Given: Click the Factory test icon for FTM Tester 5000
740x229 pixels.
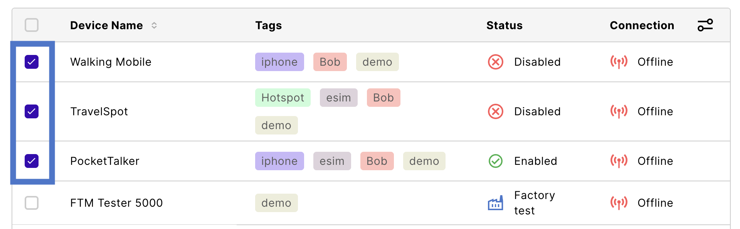Looking at the screenshot, I should pos(496,203).
